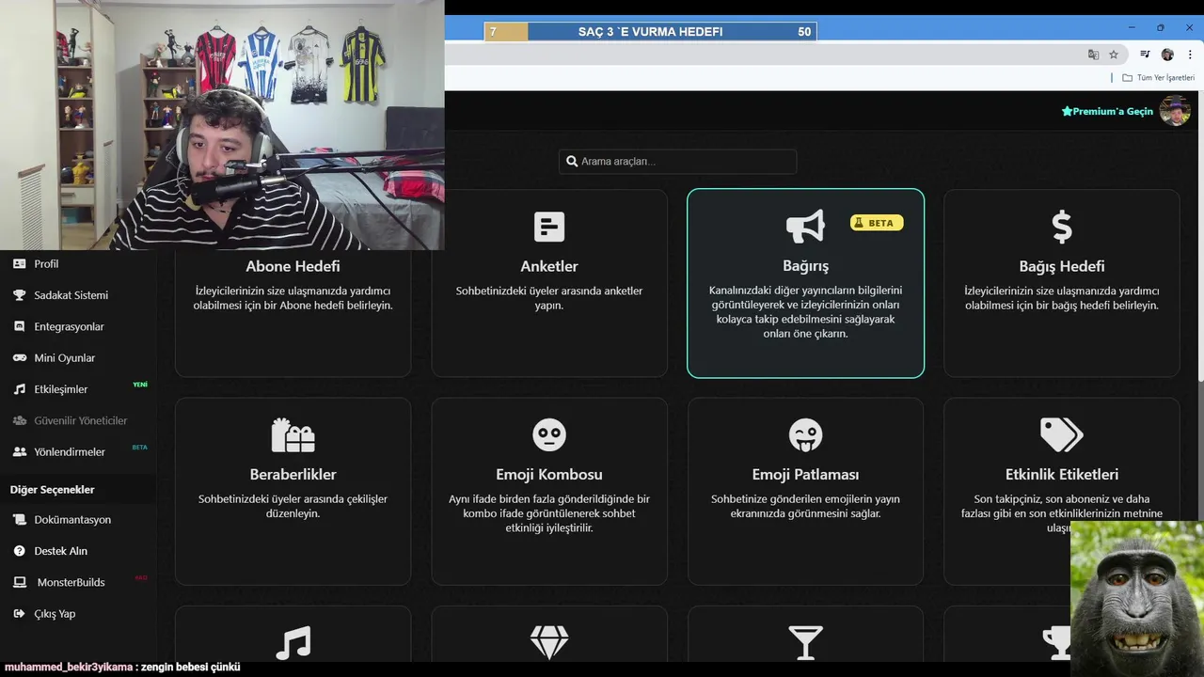The height and width of the screenshot is (677, 1204).
Task: Click the Sadakat Sistemi trophy icon
Action: [19, 295]
